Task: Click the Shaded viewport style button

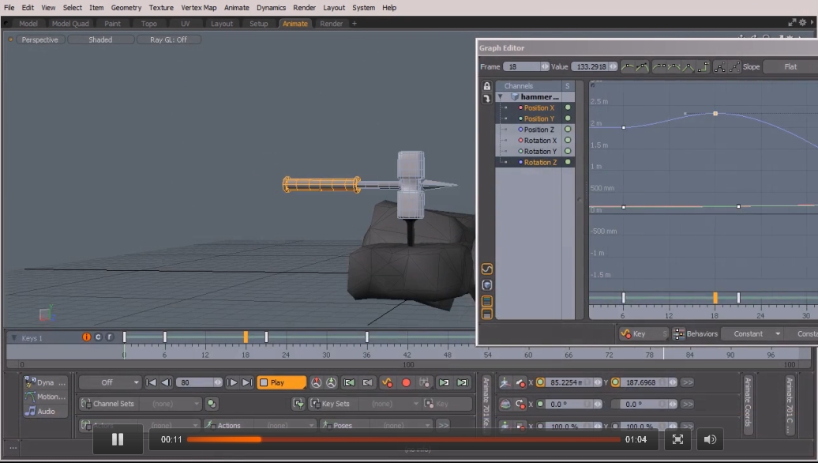Action: pos(100,40)
